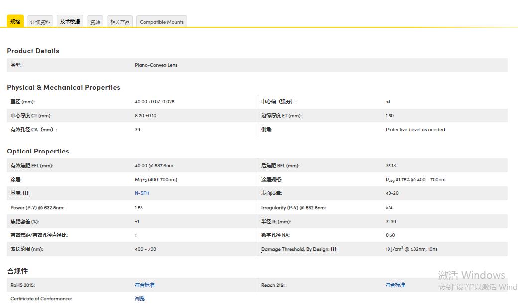Click the Damage Threshold, By Design label
This screenshot has height=306, width=518.
coord(295,249)
